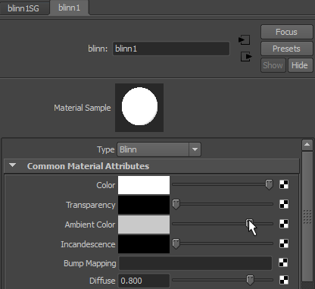315x289 pixels.
Task: Click the Diffuse map checker icon
Action: pyautogui.click(x=284, y=280)
